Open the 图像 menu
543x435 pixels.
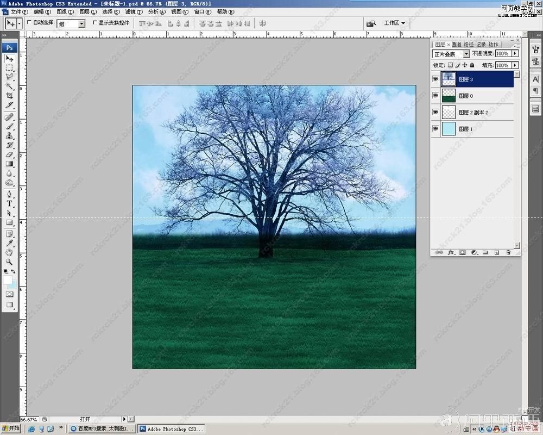[65, 12]
